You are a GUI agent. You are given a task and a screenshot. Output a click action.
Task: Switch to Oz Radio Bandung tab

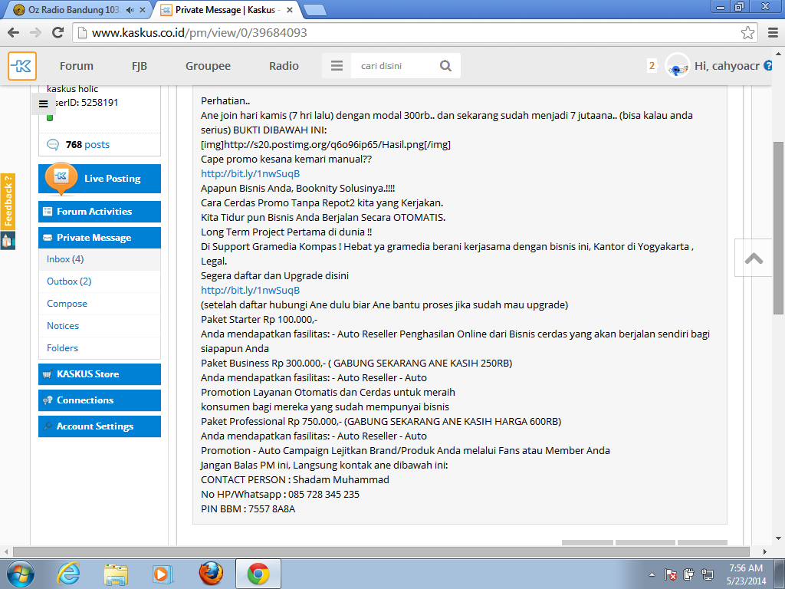coord(74,9)
